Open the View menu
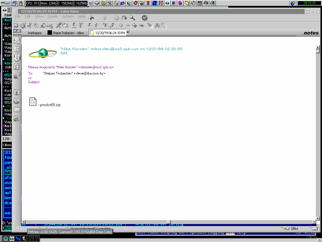This screenshot has height=242, width=322. pos(39,17)
